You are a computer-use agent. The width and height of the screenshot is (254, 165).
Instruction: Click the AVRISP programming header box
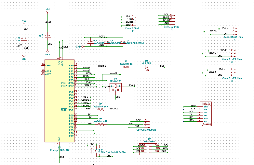pyautogui.click(x=148, y=149)
